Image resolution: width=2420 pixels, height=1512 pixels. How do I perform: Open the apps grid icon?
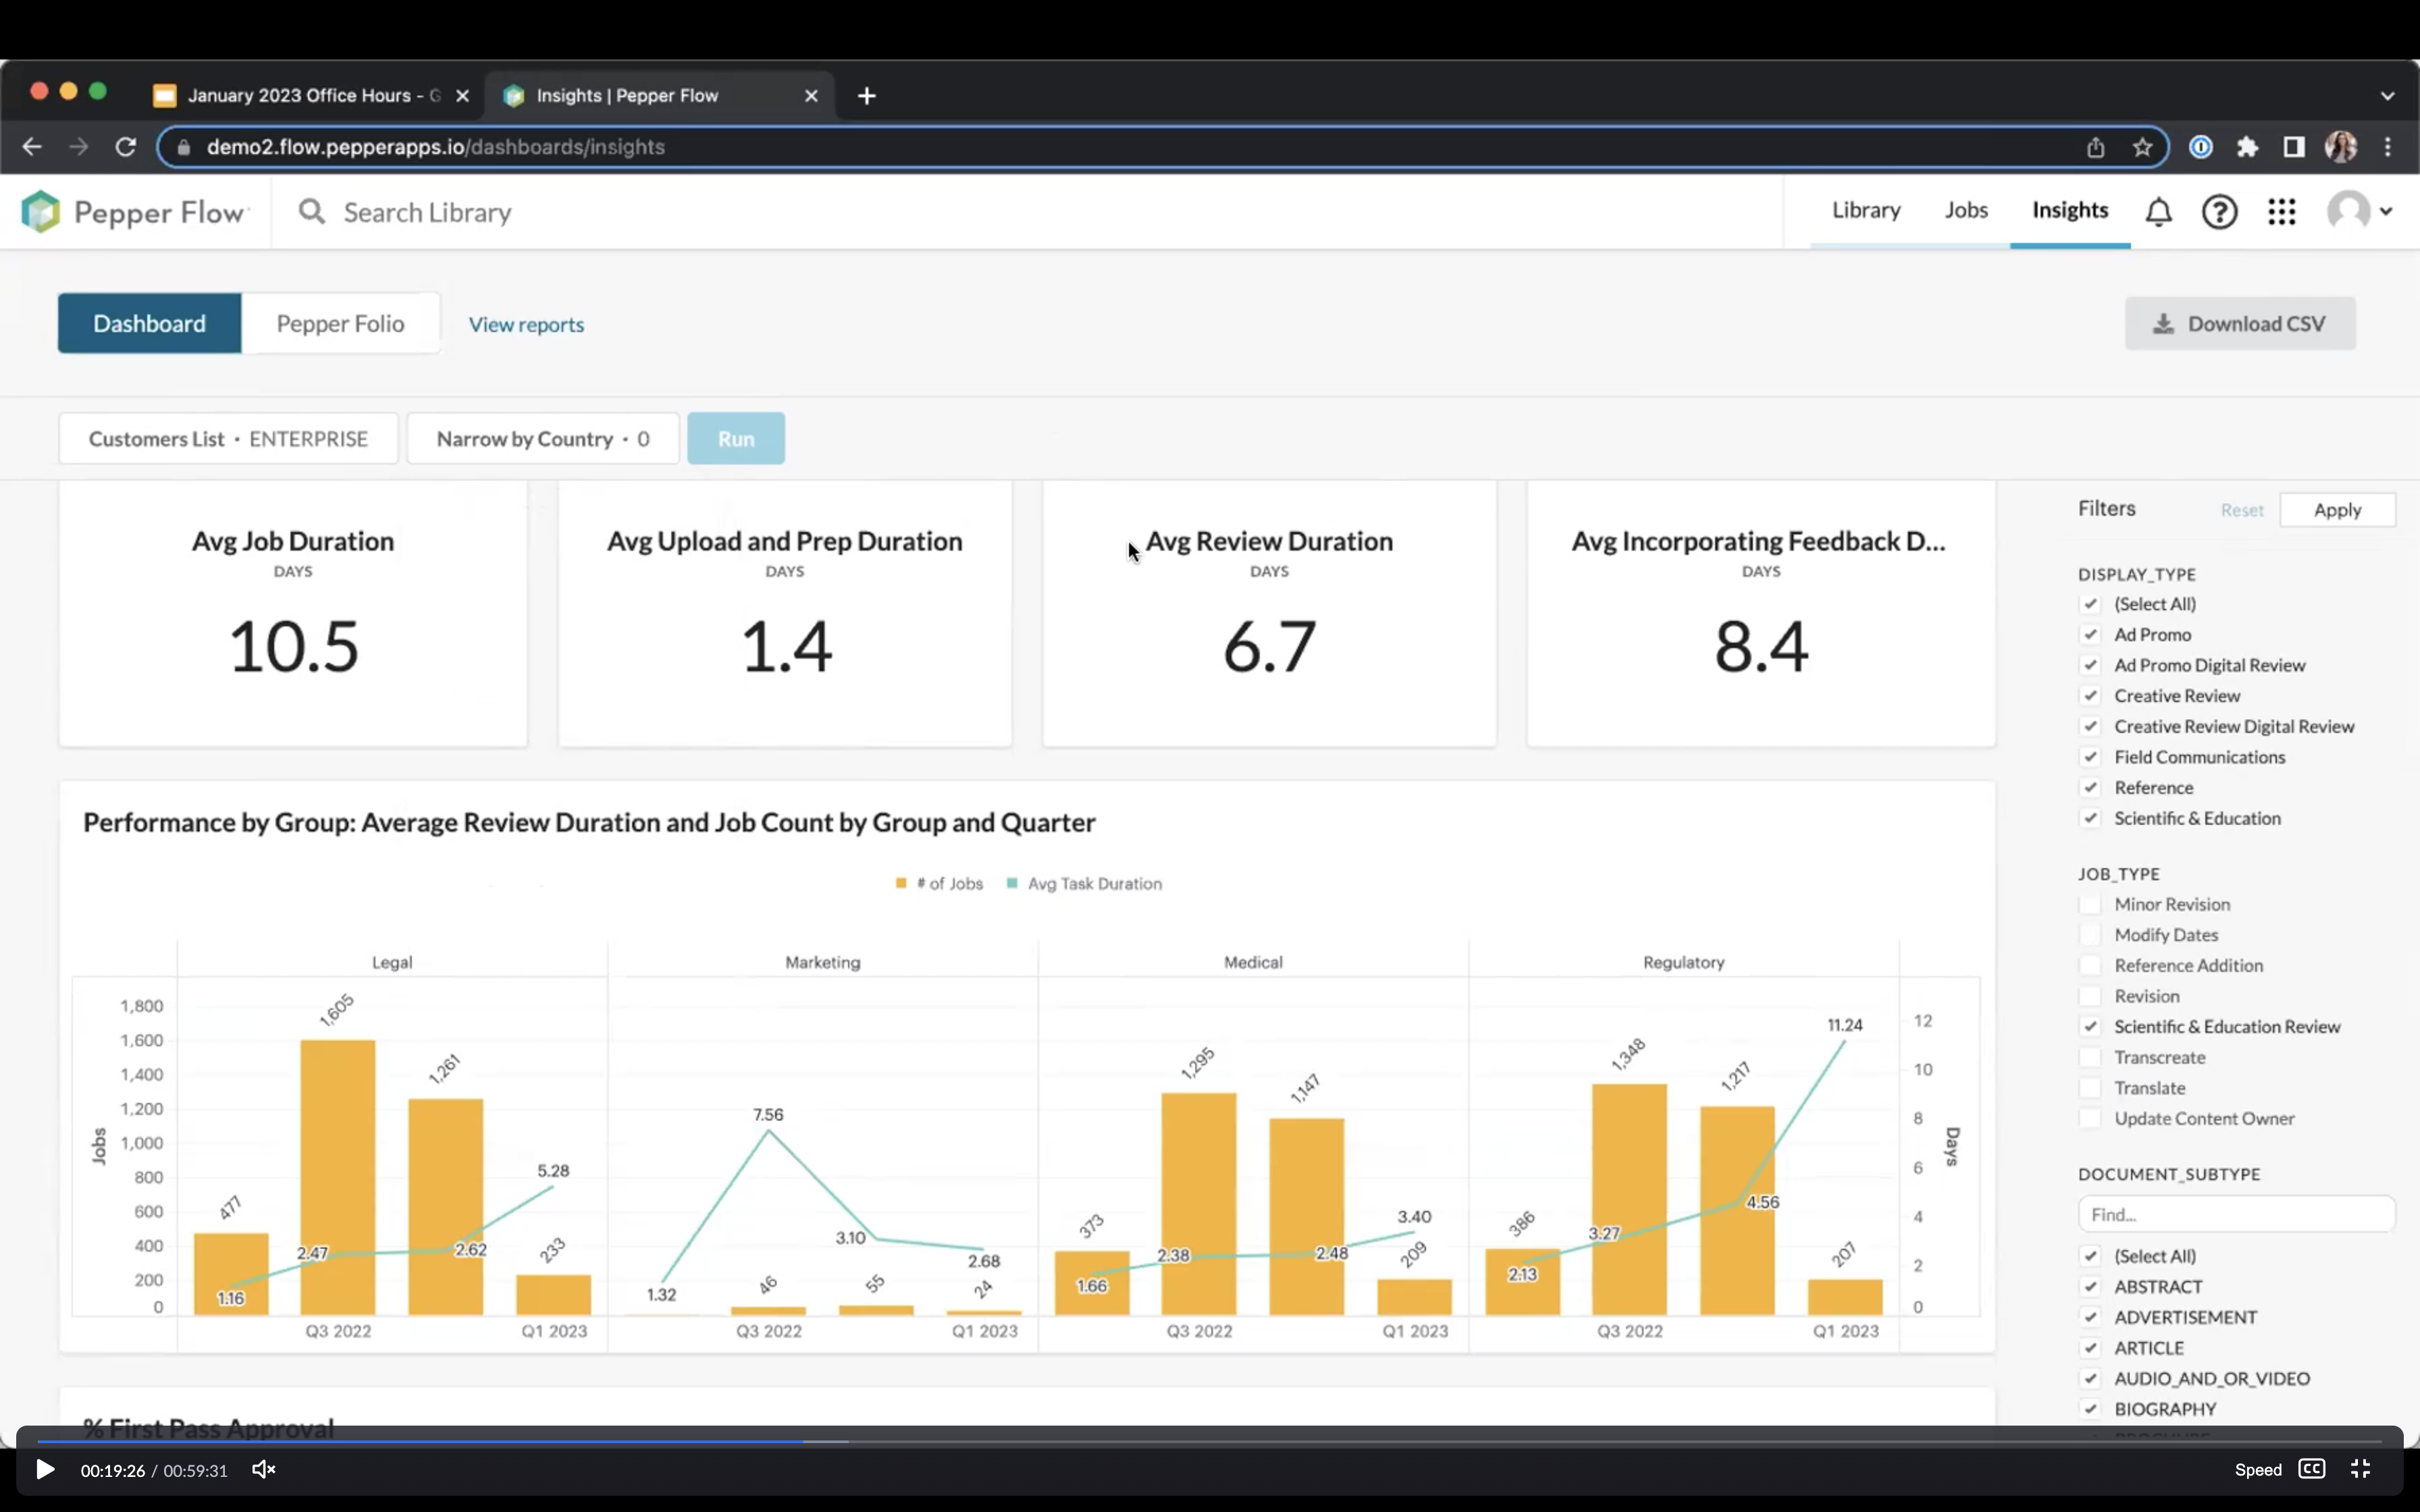pos(2281,212)
